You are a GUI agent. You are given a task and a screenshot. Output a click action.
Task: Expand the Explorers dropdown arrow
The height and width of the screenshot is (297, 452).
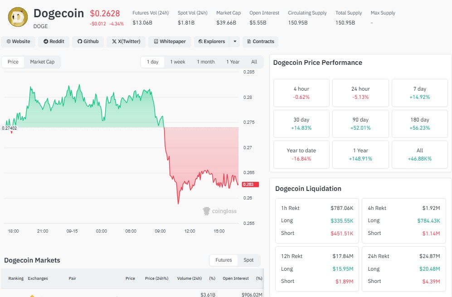point(235,42)
